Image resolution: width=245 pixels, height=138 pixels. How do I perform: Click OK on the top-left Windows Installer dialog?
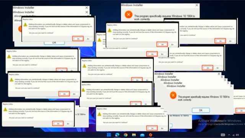pos(54,43)
